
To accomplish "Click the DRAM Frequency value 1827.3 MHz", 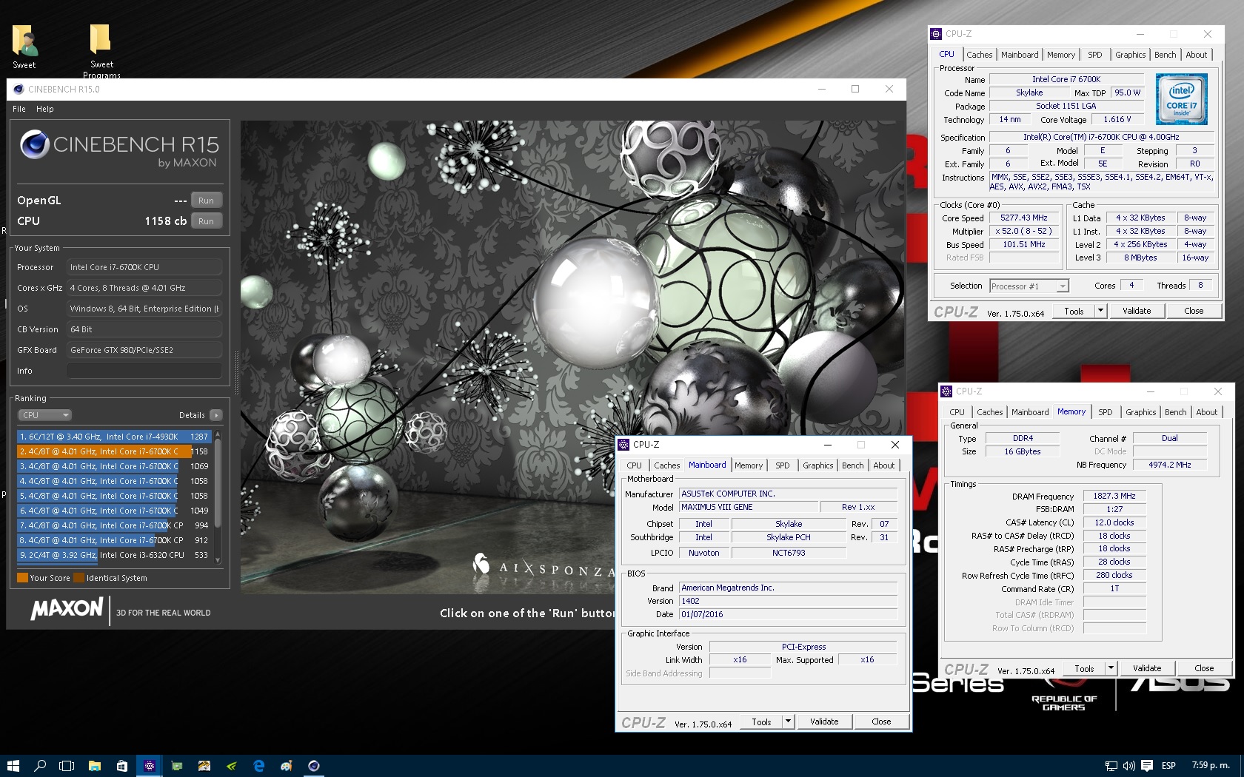I will (1114, 497).
